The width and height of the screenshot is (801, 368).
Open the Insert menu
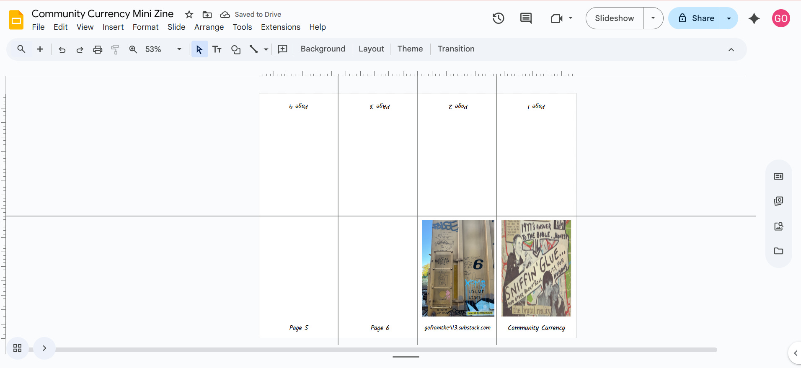coord(113,27)
